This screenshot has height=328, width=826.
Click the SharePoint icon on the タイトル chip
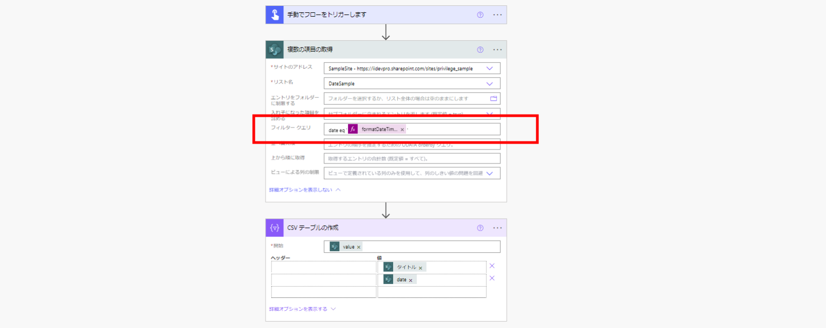point(389,267)
